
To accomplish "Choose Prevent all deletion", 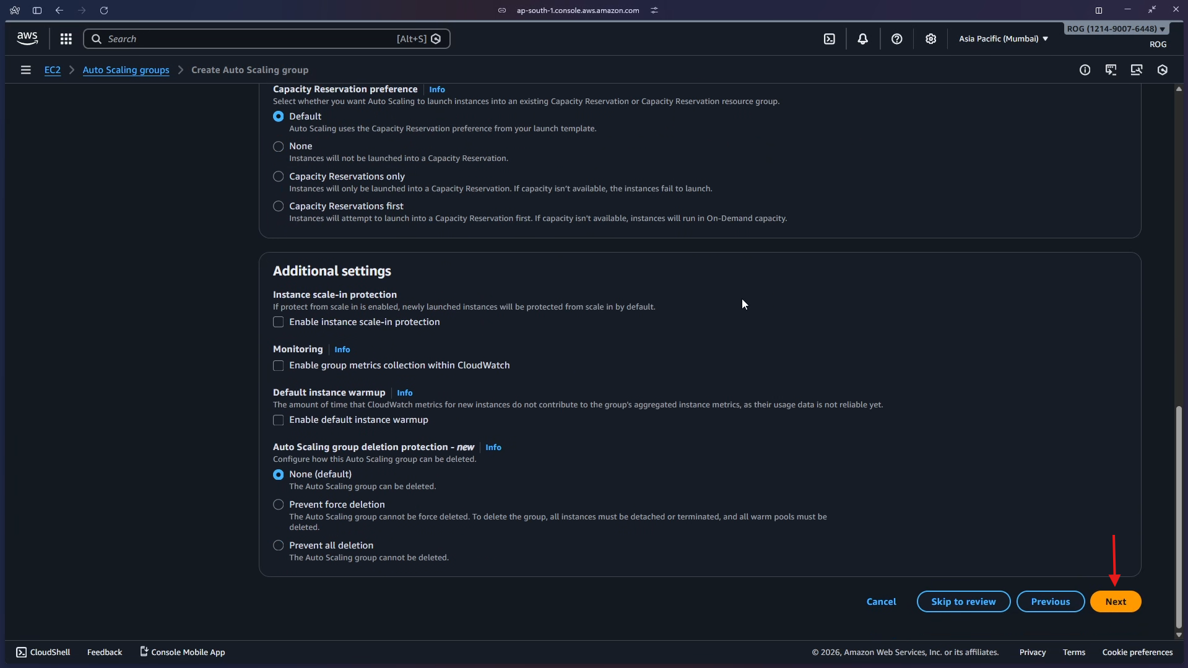I will pos(278,545).
